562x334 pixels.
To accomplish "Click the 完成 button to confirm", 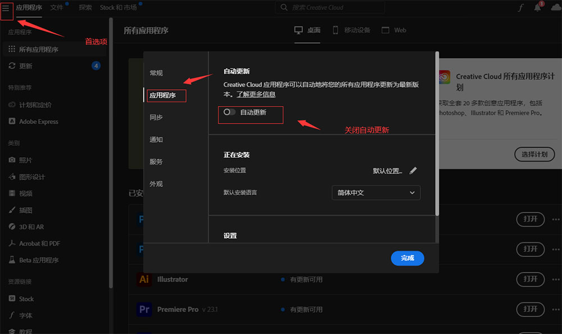I will 407,258.
